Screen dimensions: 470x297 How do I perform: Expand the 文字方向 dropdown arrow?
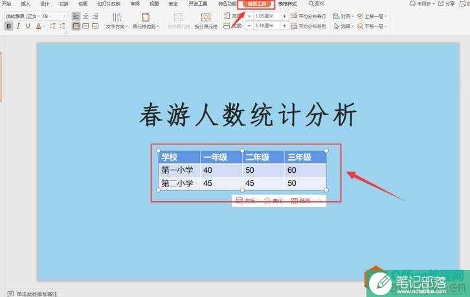click(127, 27)
